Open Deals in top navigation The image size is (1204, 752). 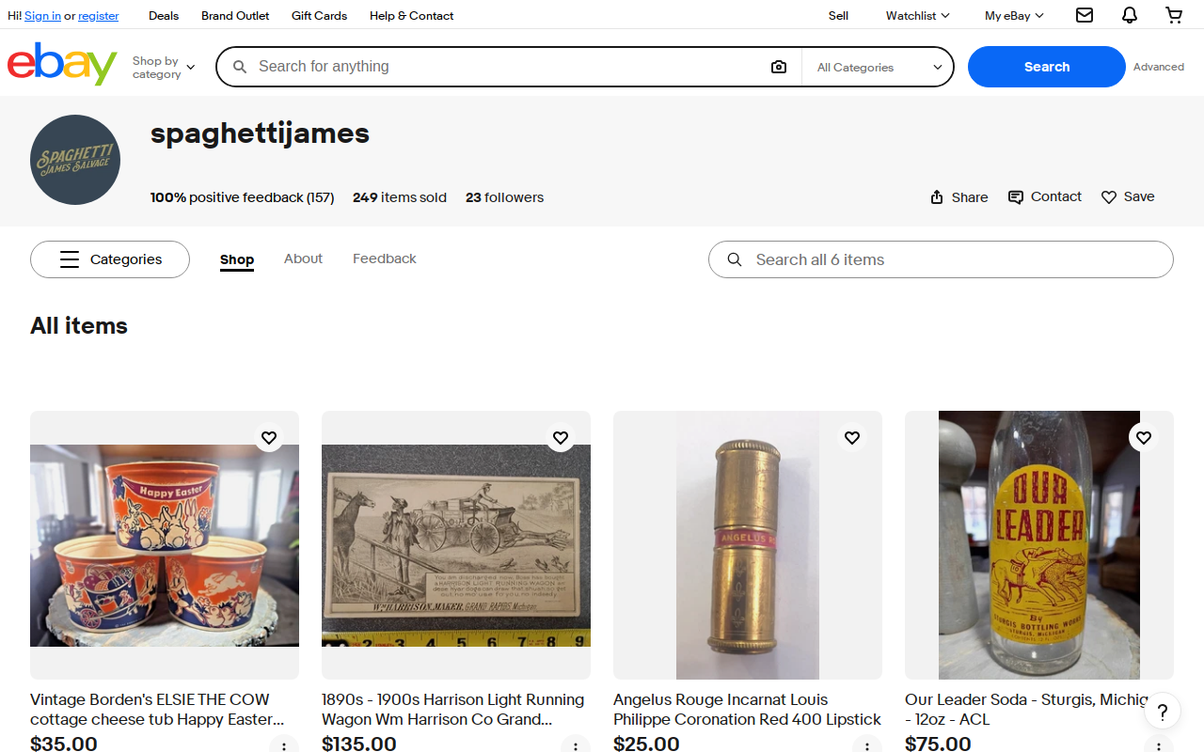pos(164,15)
